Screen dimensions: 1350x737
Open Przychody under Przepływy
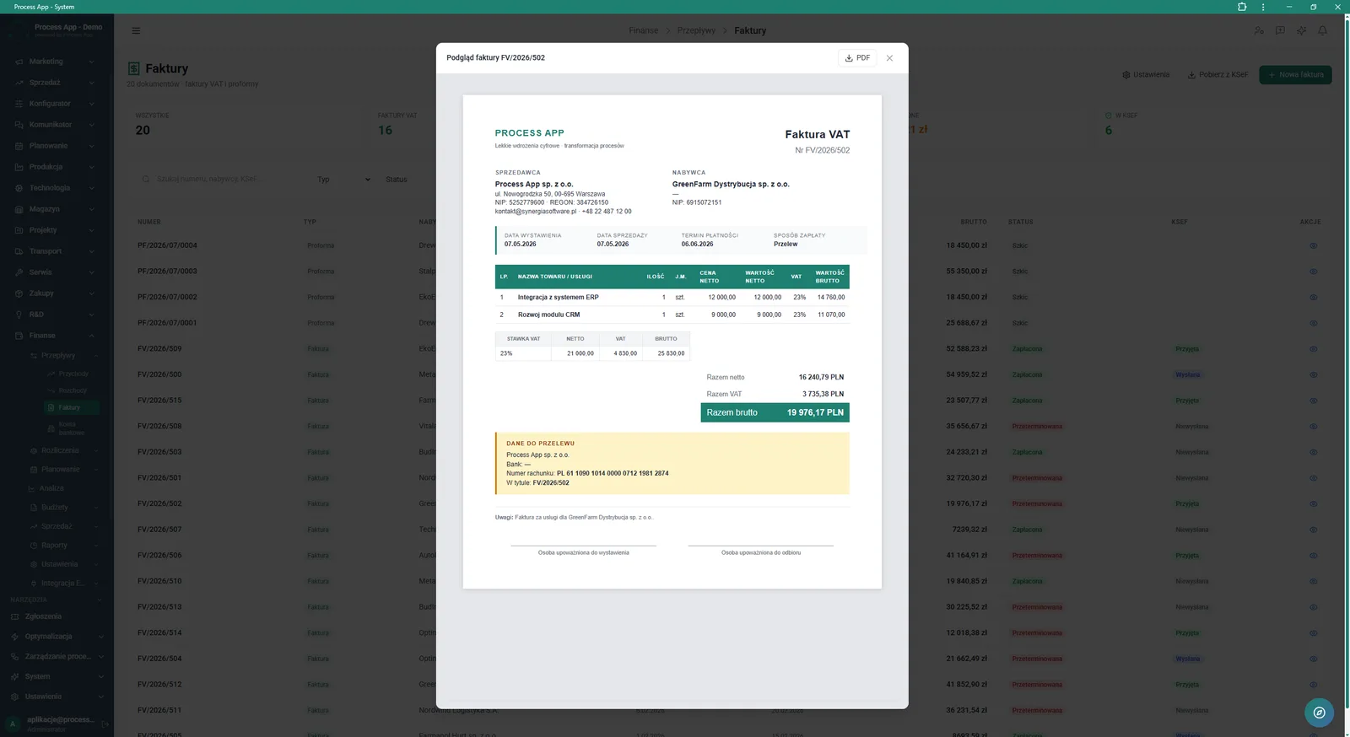[x=73, y=374]
